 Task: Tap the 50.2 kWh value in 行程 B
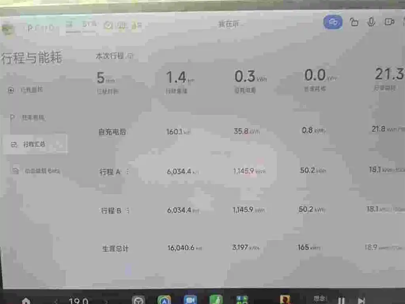[312, 209]
